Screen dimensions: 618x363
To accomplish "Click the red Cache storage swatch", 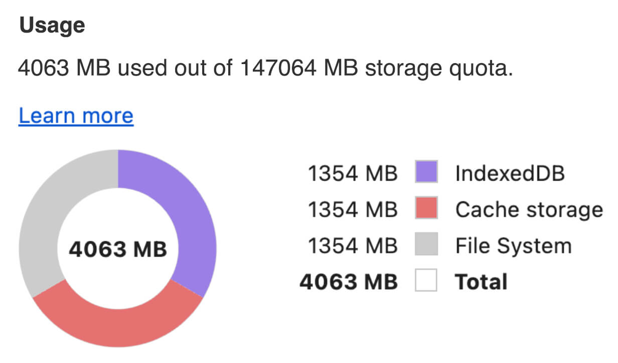I will click(x=426, y=209).
